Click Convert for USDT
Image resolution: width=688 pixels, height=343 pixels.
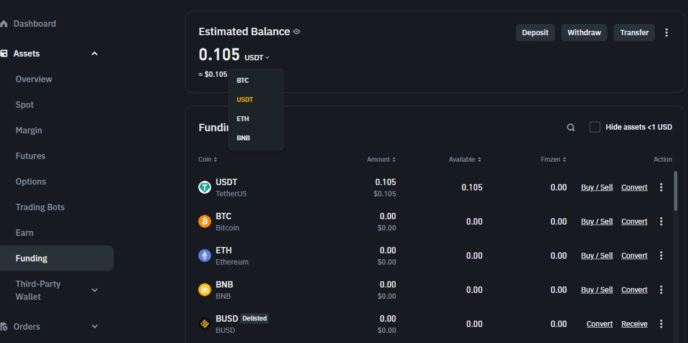pos(635,187)
